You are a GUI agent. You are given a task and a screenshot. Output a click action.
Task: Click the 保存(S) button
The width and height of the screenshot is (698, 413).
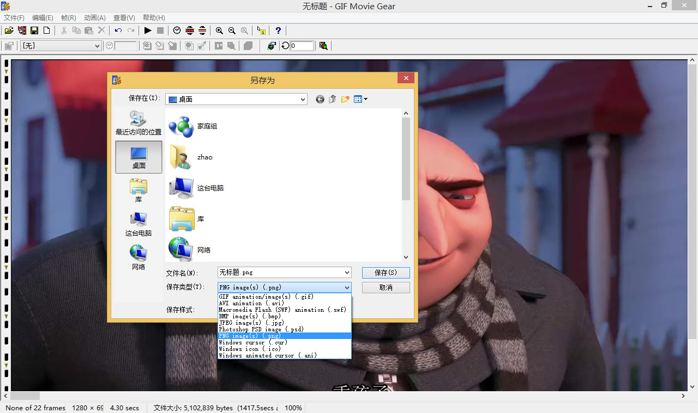[x=386, y=273]
